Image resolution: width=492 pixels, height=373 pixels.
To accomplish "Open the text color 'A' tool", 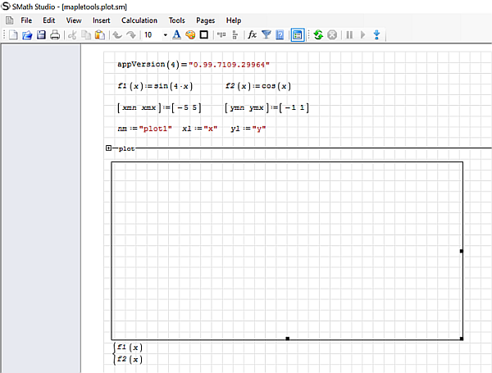I will (x=176, y=35).
